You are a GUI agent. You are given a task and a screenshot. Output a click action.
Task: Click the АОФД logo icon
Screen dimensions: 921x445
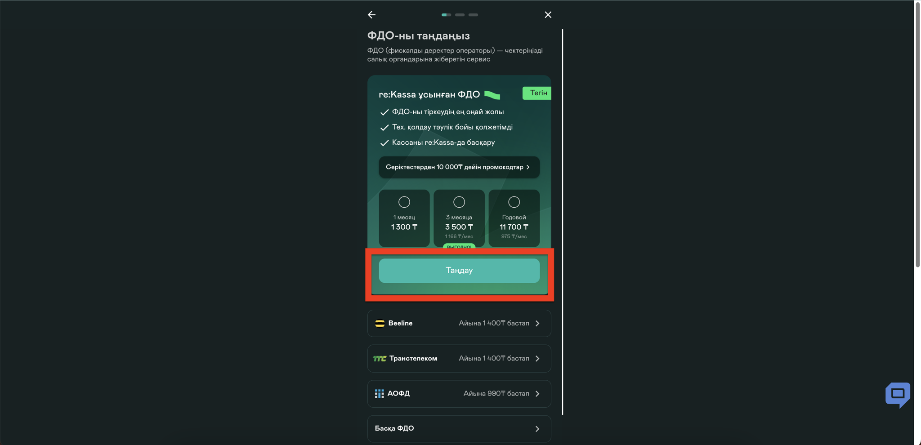click(379, 394)
